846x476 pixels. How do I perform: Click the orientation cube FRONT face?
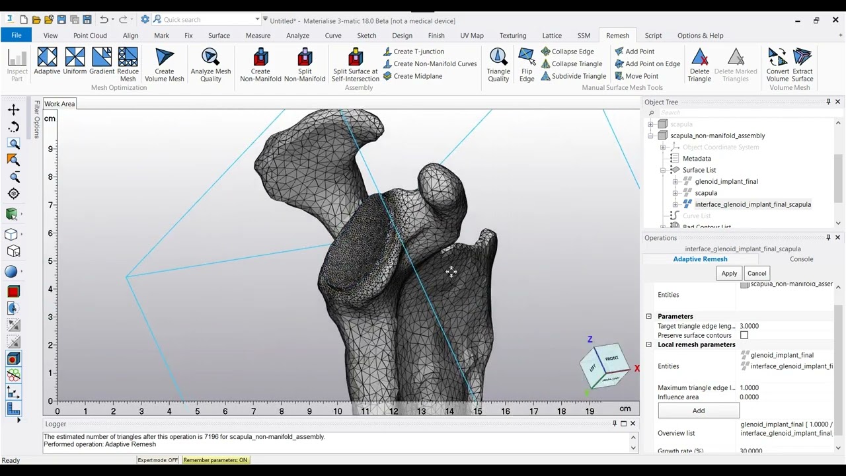pyautogui.click(x=611, y=359)
